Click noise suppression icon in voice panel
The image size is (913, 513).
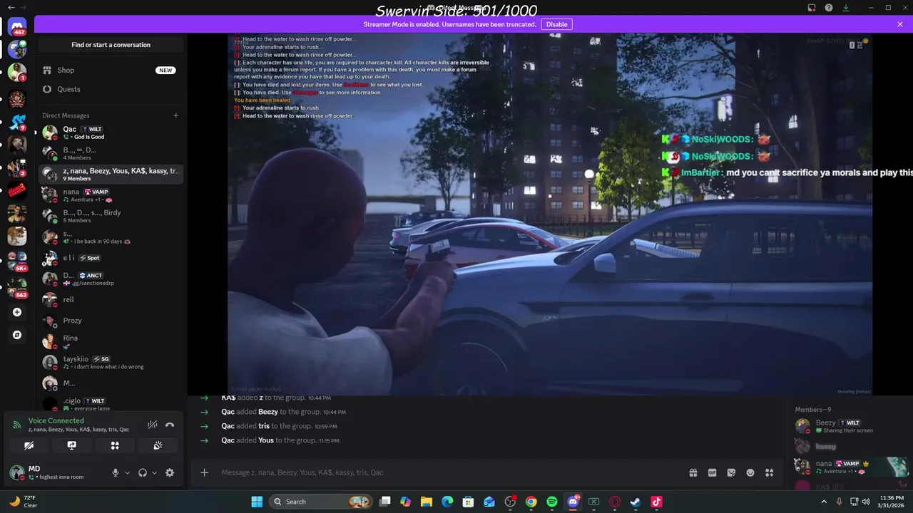153,425
